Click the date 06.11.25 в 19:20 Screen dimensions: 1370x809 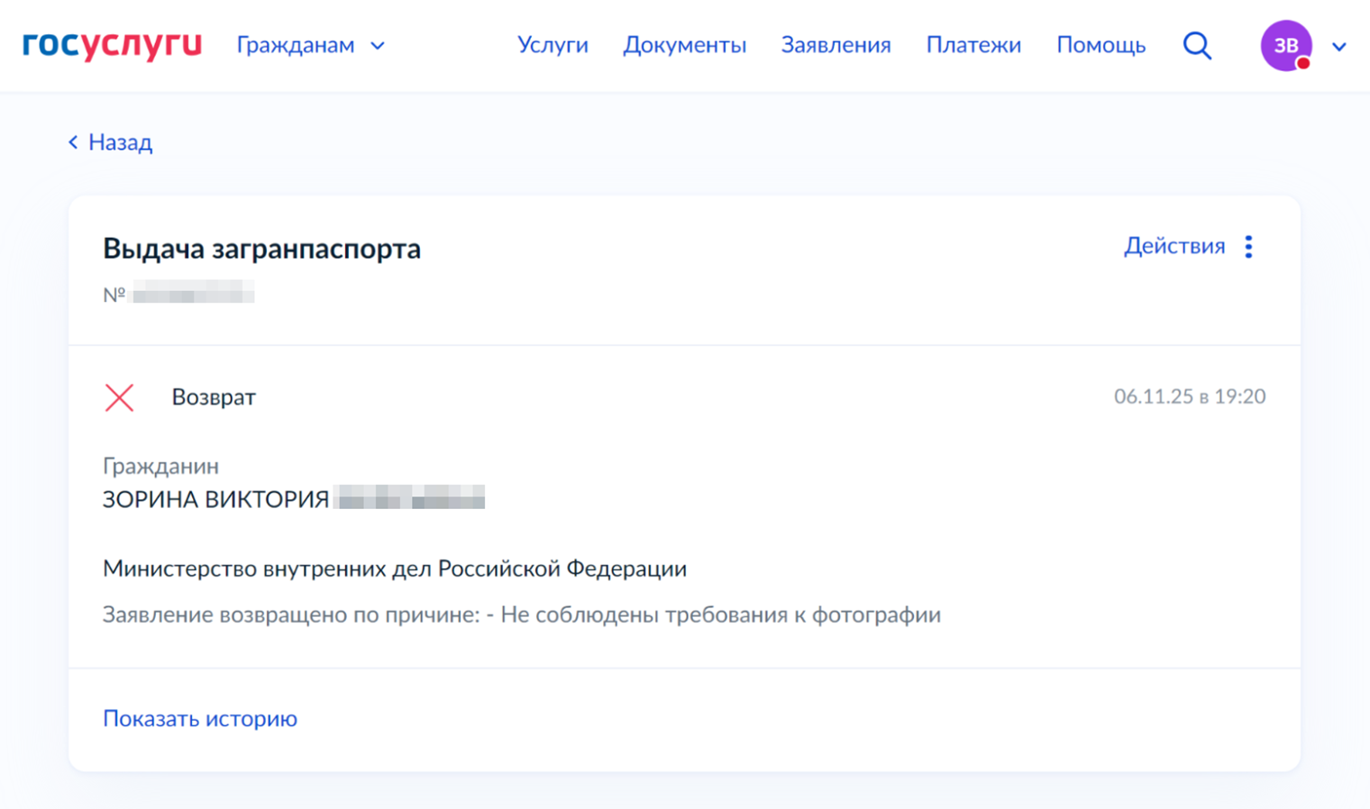coord(1190,396)
